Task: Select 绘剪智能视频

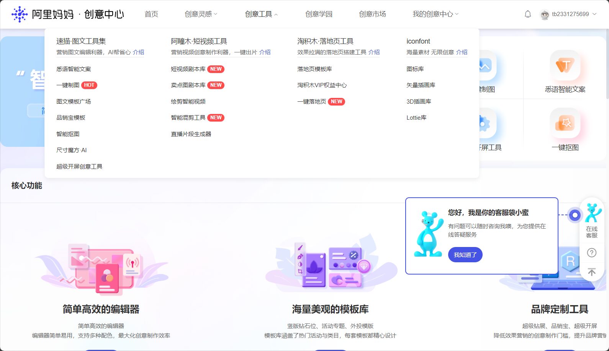Action: (188, 102)
